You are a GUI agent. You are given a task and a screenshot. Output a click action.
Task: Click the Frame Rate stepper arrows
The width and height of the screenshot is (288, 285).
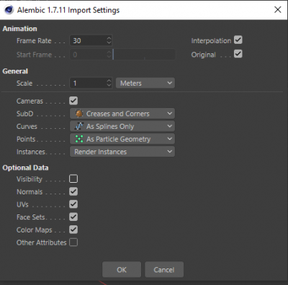(x=109, y=40)
